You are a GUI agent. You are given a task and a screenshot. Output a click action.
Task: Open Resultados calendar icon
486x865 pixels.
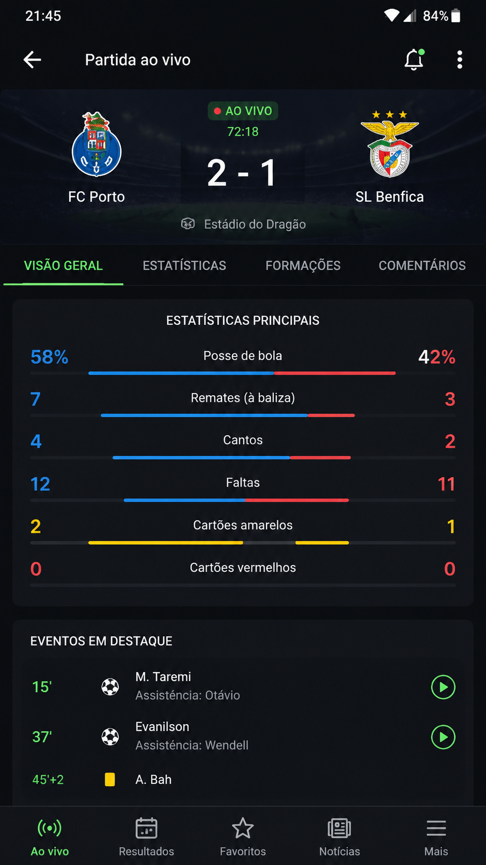click(x=146, y=828)
